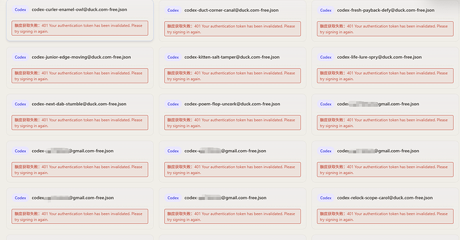Image resolution: width=460 pixels, height=240 pixels.
Task: Click the 401 error message under duct-corner-canal
Action: coord(233,29)
